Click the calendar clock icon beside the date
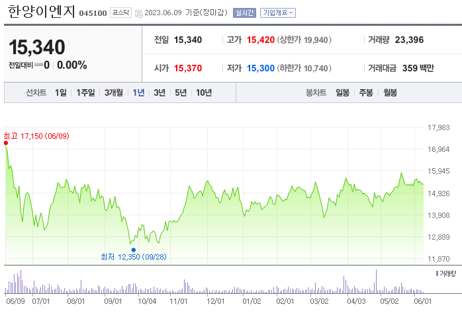462x315 pixels. tap(138, 13)
